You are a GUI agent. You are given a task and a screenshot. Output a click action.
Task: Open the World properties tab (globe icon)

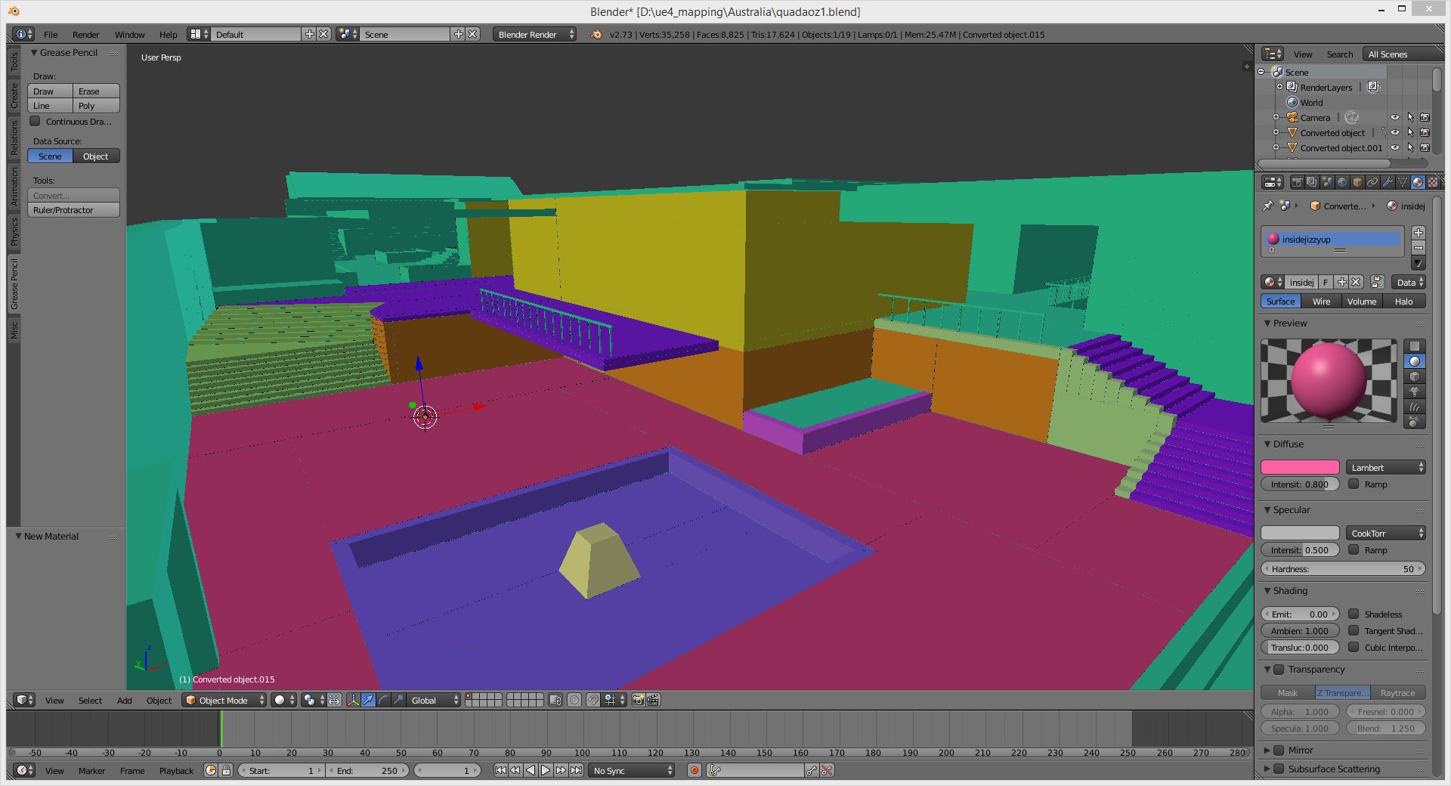pos(1342,182)
